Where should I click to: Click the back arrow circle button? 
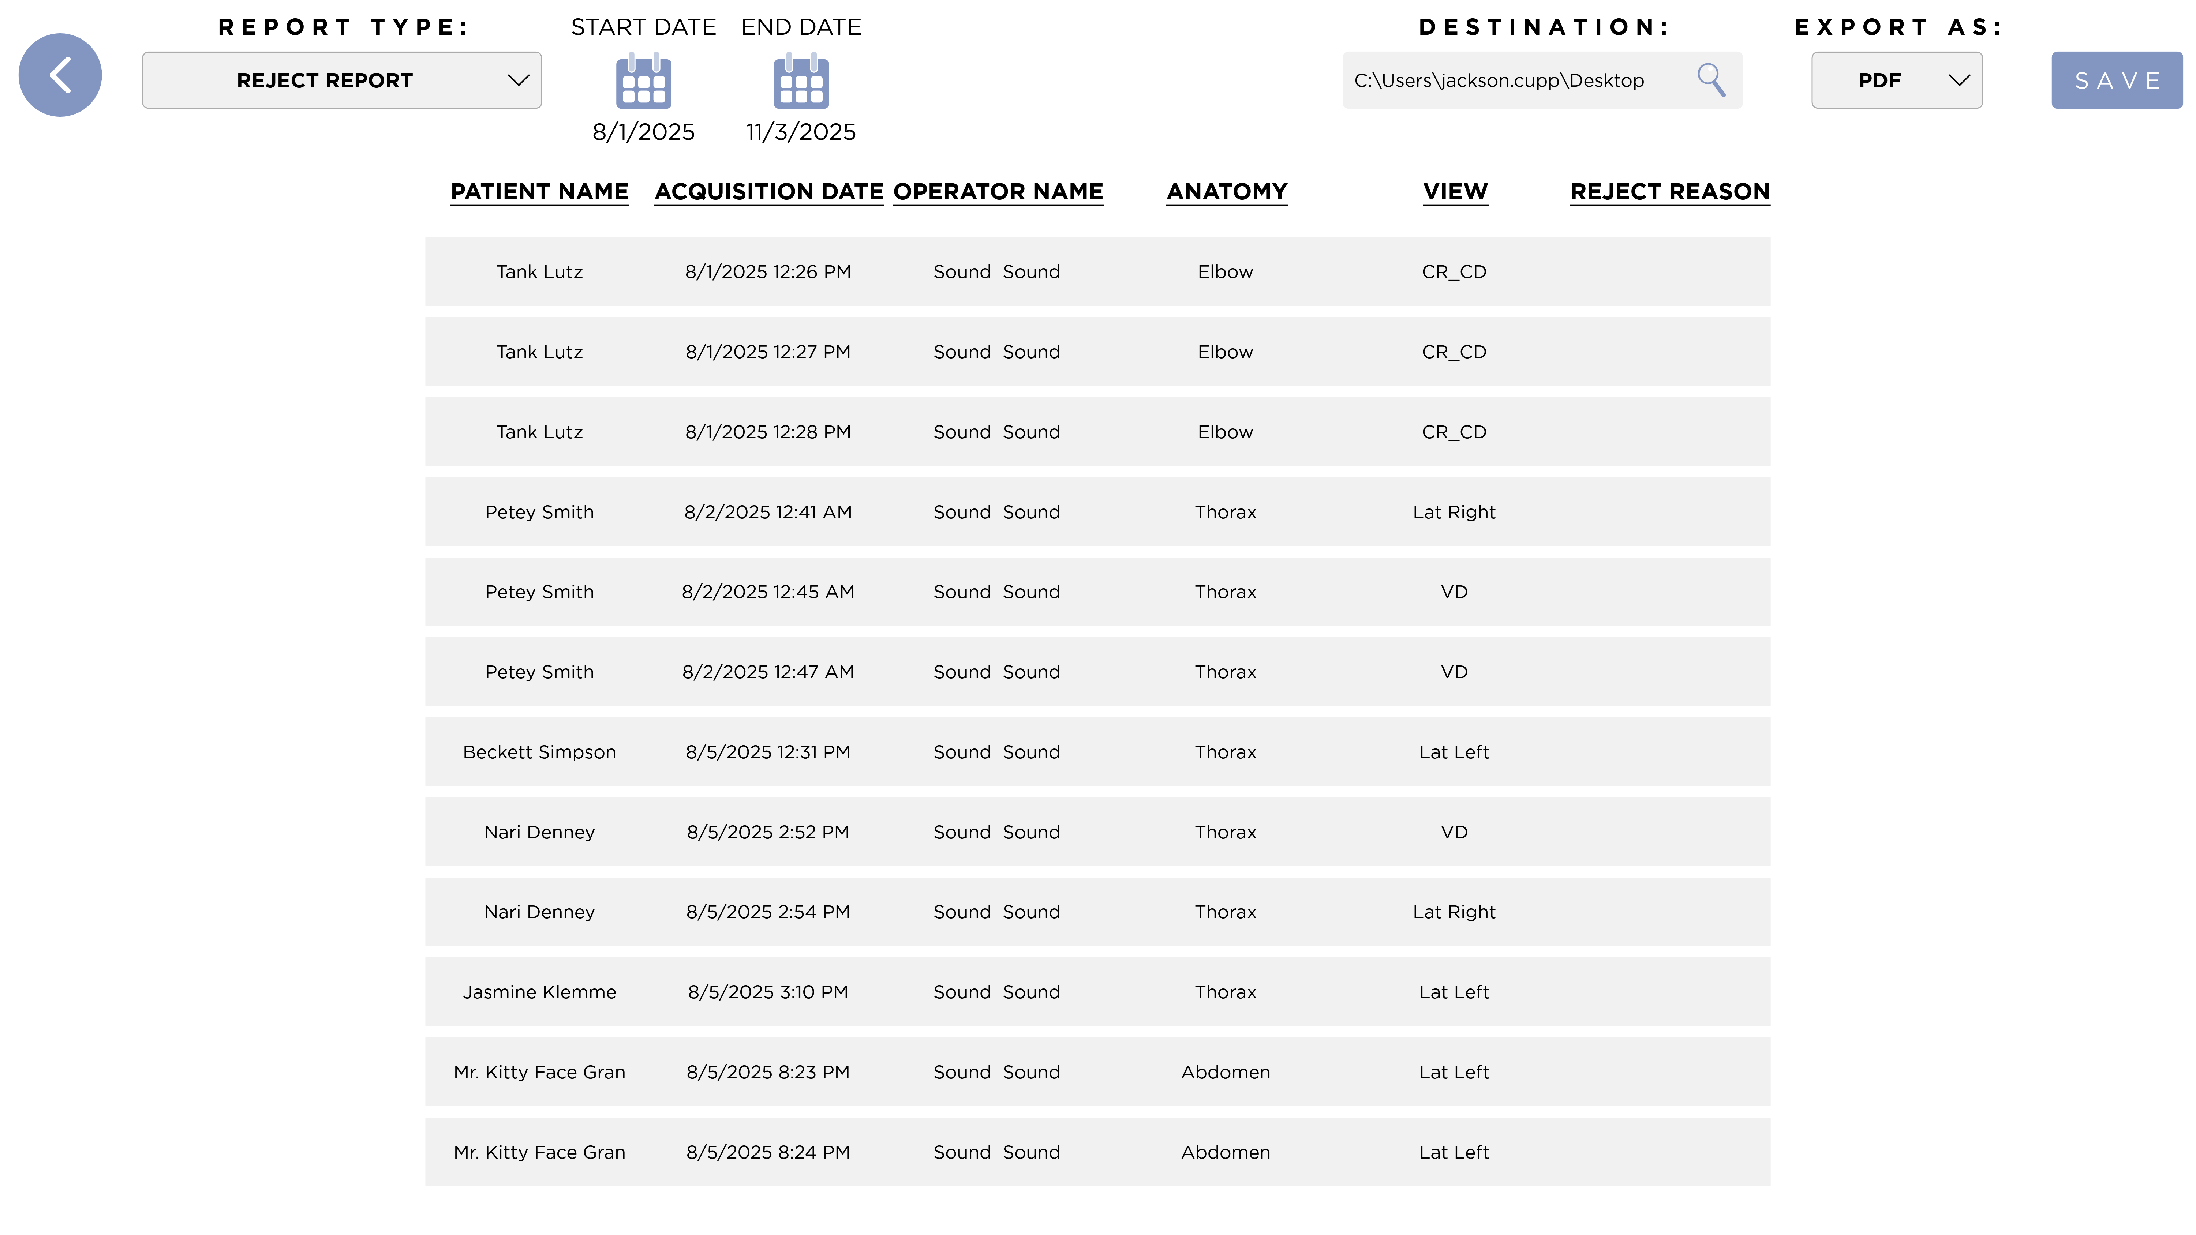tap(60, 75)
